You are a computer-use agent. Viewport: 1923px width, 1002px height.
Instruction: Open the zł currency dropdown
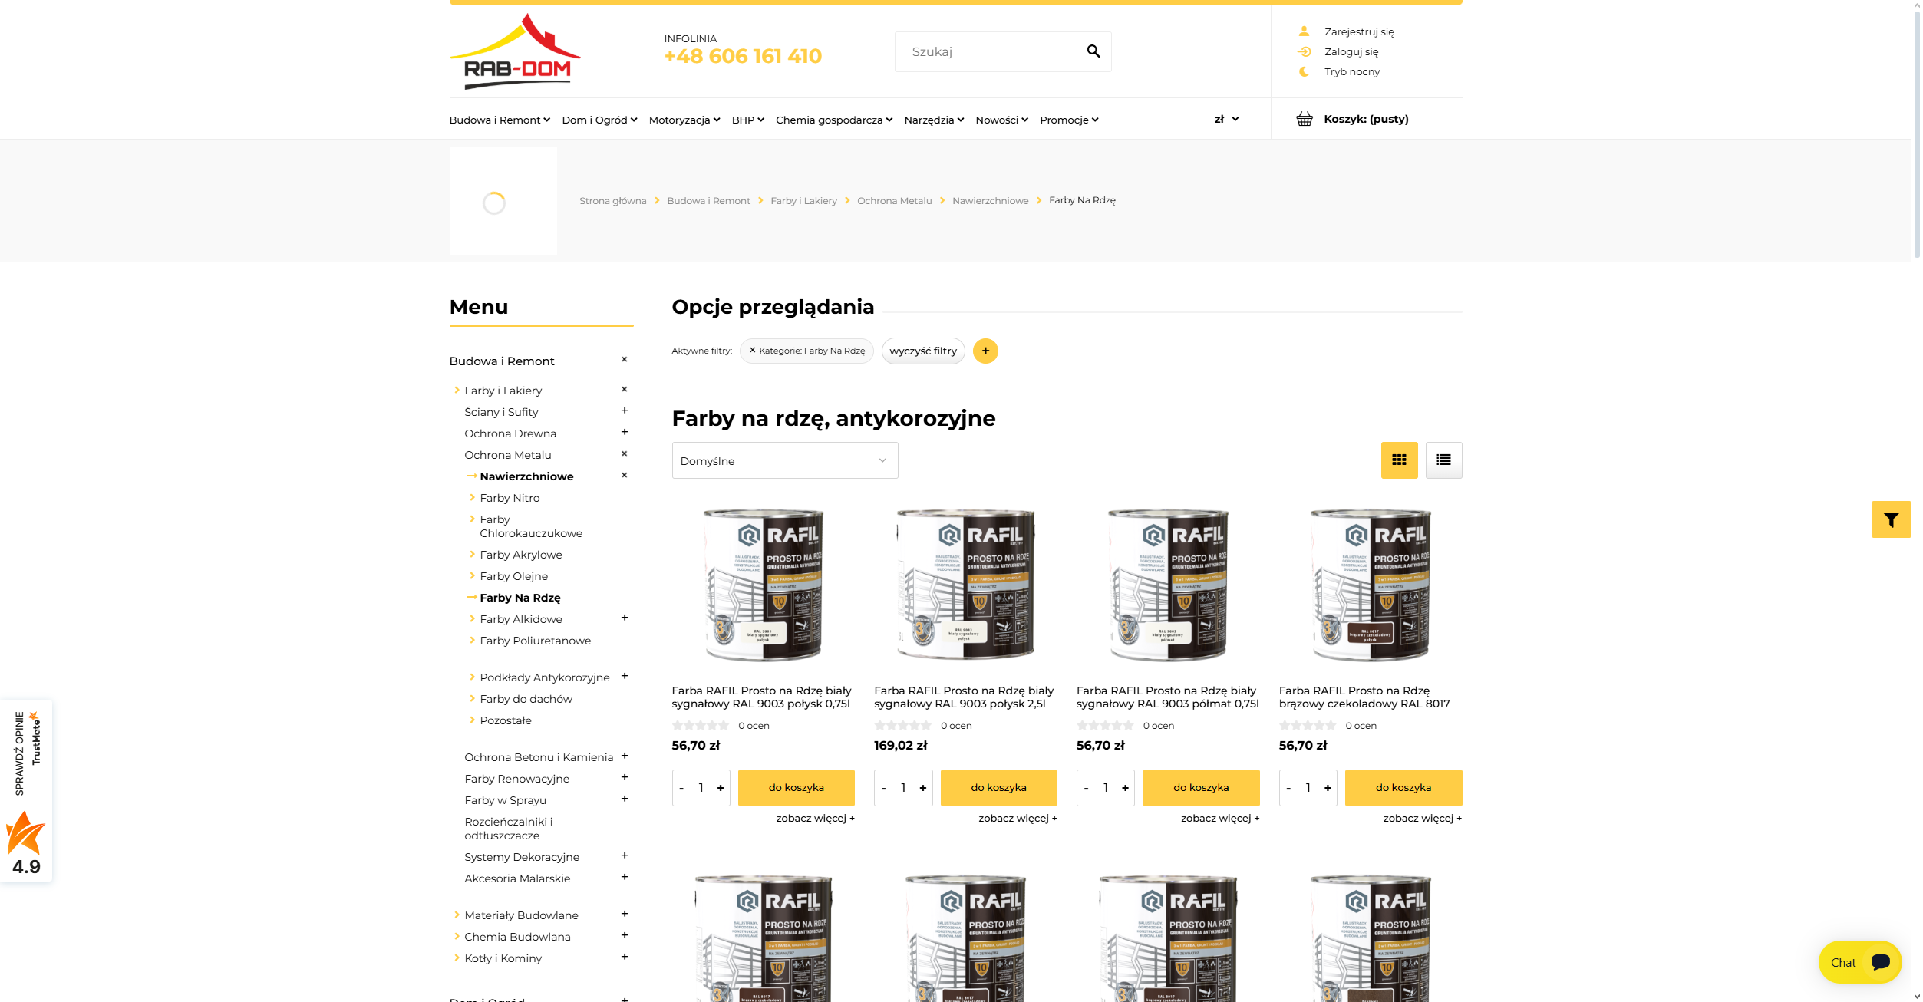[1226, 120]
